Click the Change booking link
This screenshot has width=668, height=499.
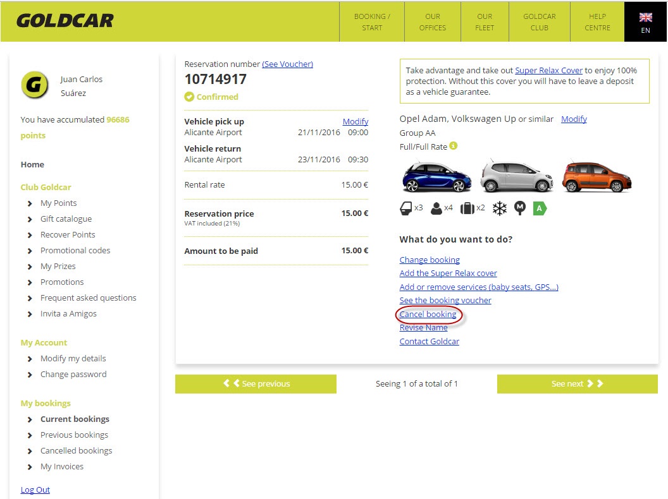coord(430,260)
